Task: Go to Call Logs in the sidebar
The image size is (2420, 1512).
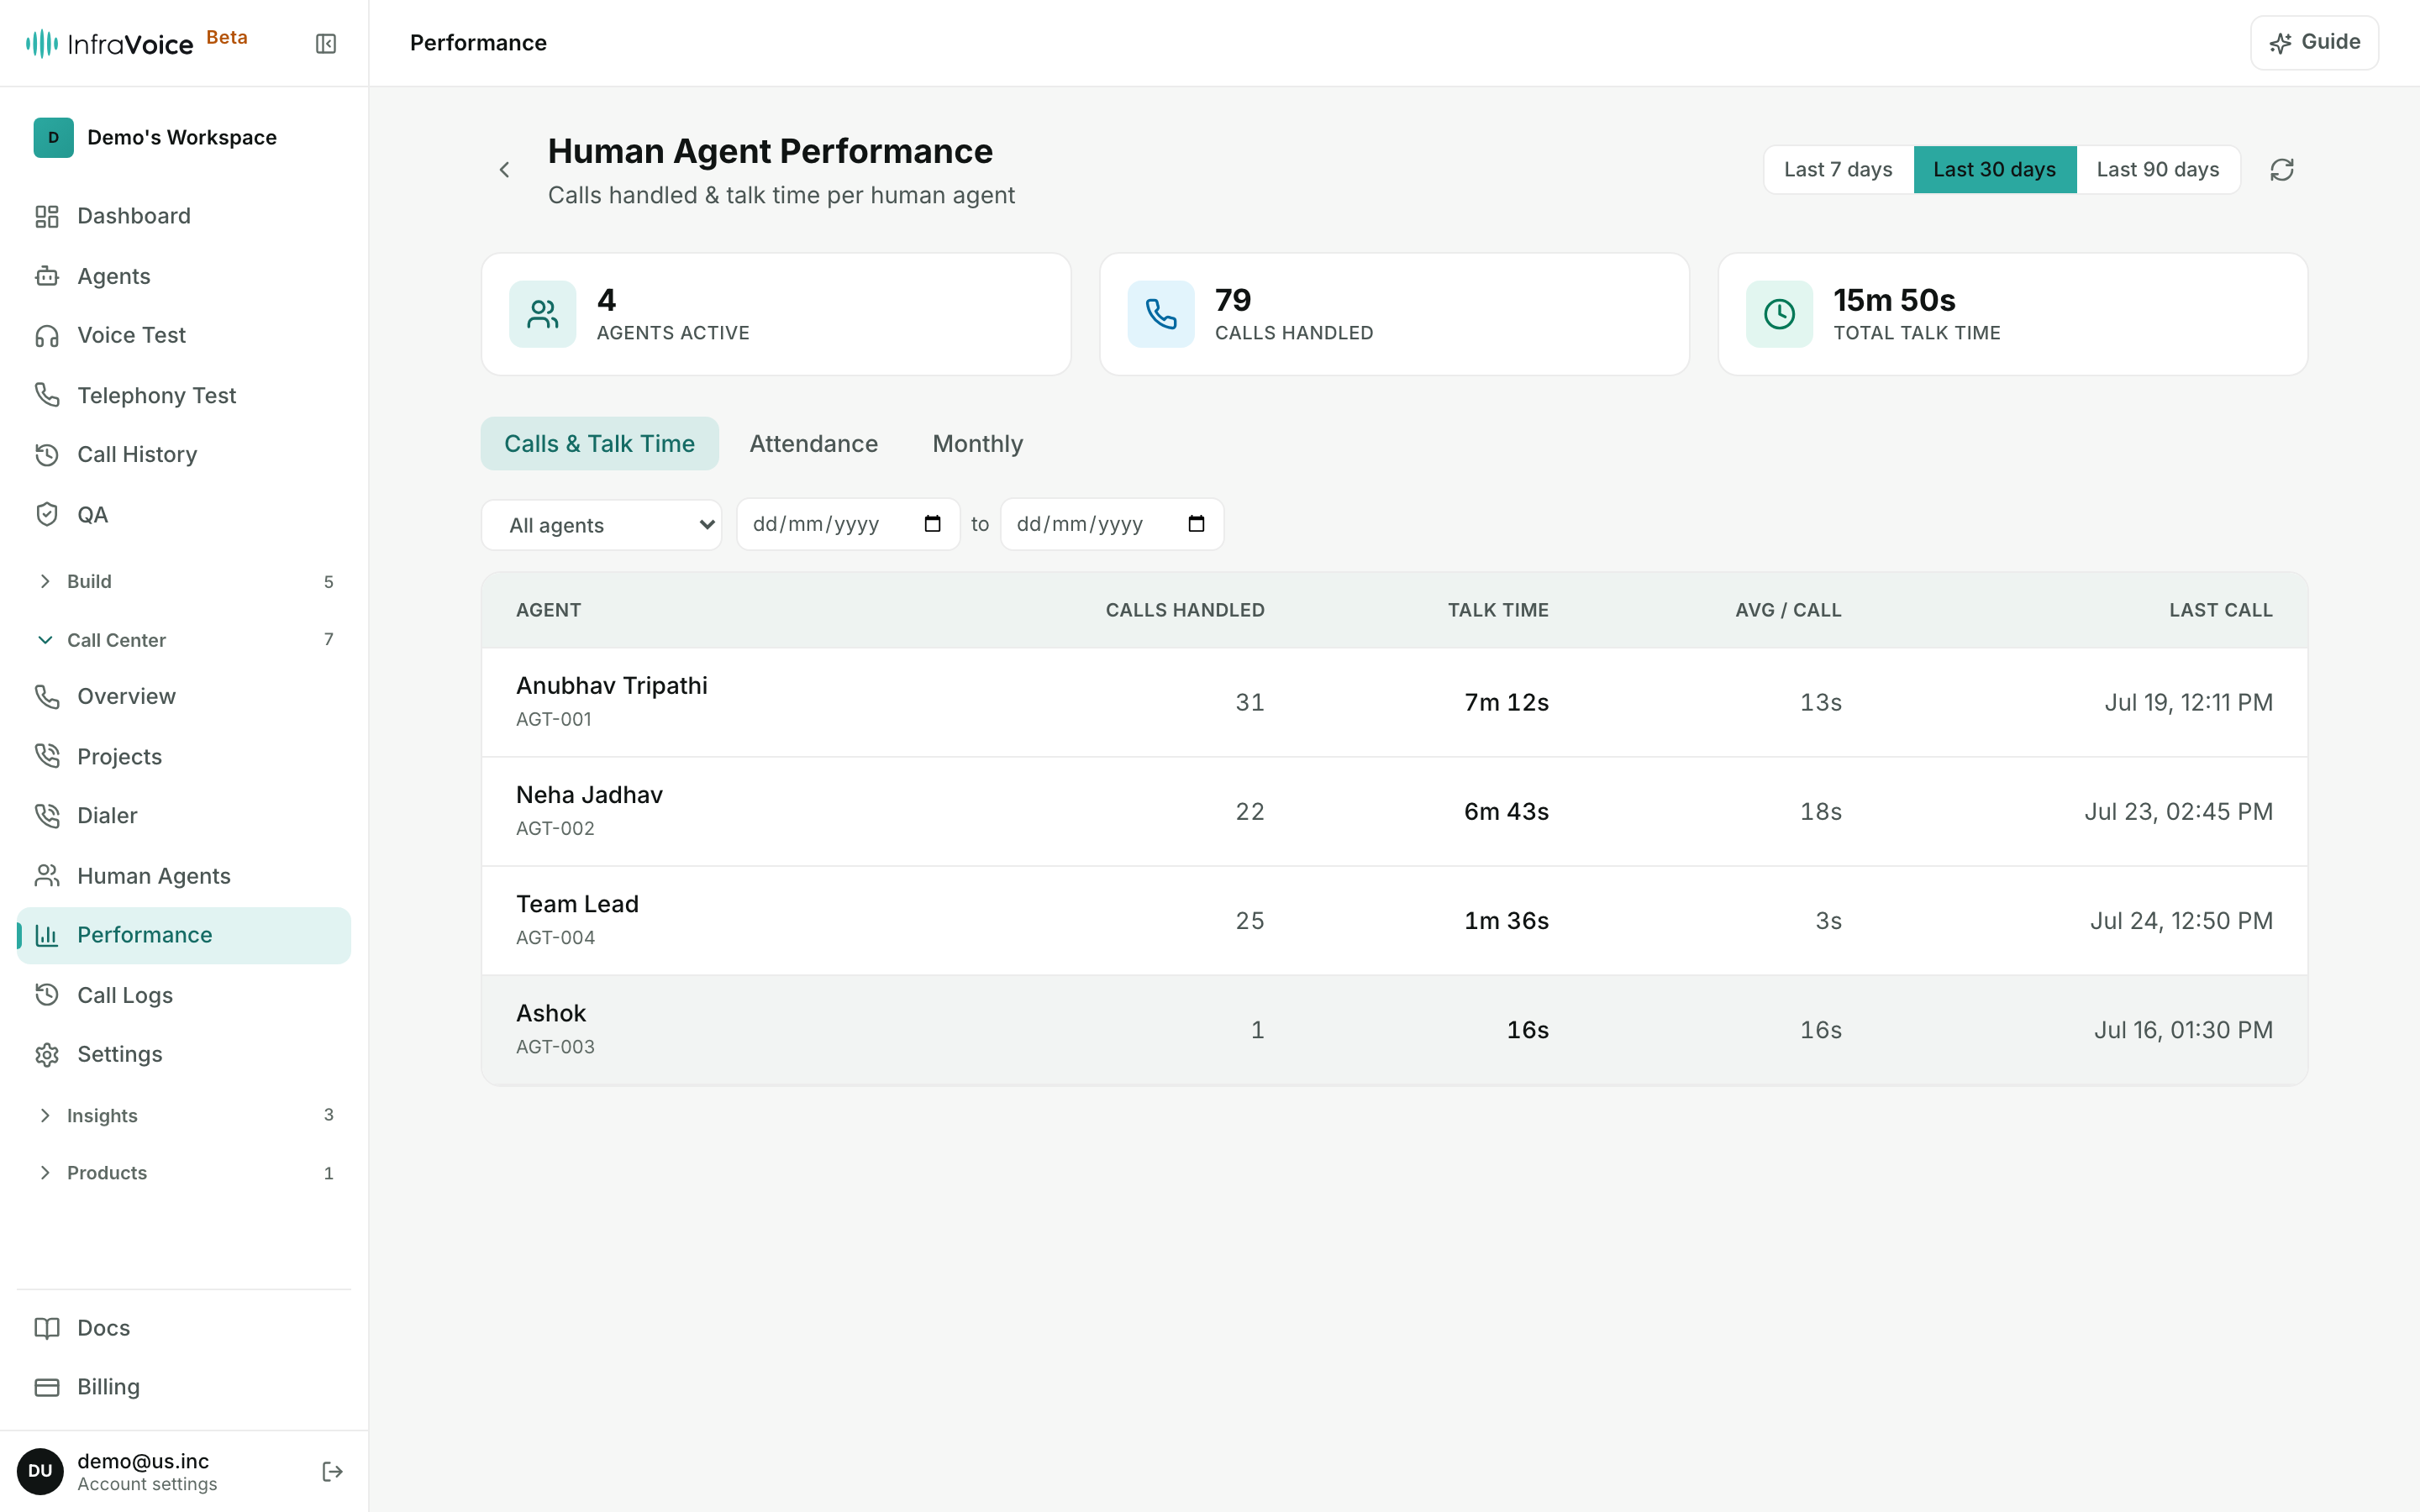Action: click(x=184, y=995)
